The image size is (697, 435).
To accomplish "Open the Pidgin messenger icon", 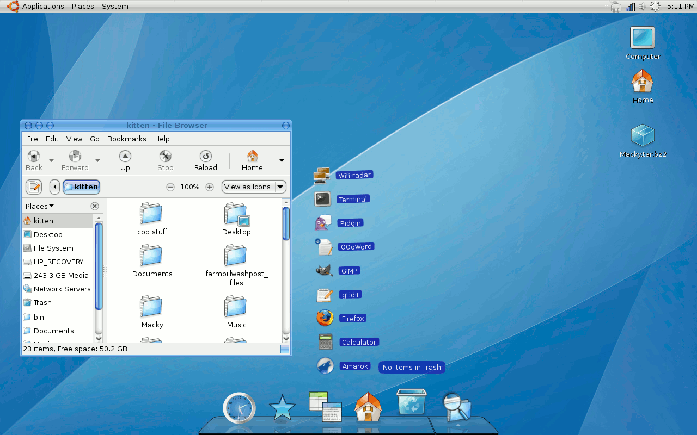I will [x=322, y=223].
